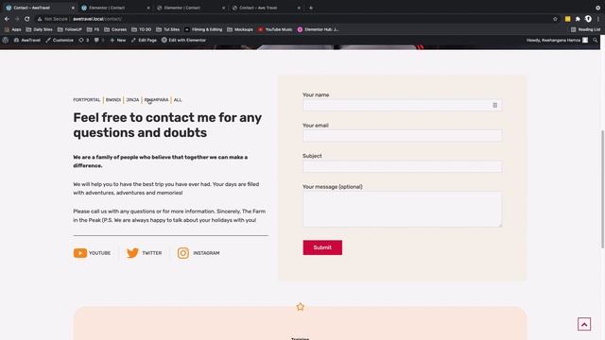Click the browser back arrow
The height and width of the screenshot is (340, 605).
click(7, 19)
